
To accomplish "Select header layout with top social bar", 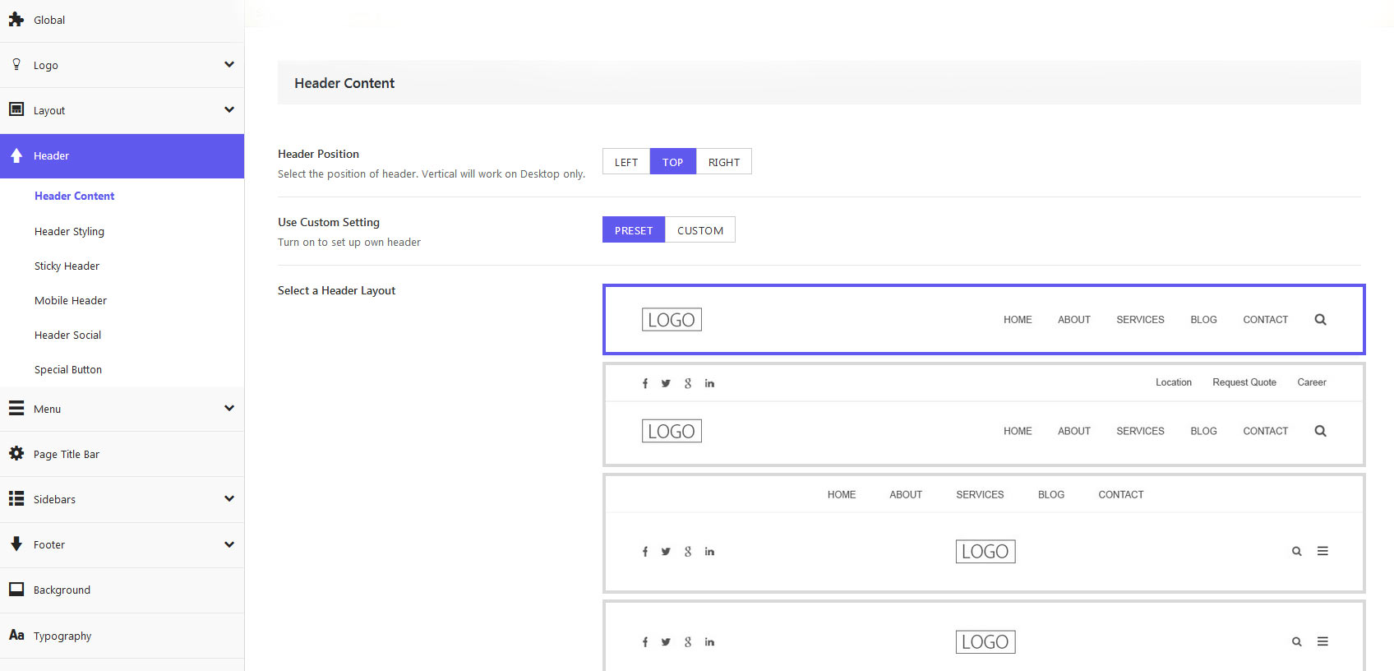I will click(x=983, y=414).
